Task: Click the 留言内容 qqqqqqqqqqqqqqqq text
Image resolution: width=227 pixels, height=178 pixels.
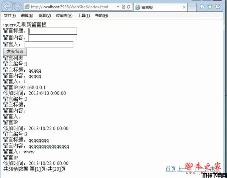Action: [x=36, y=146]
